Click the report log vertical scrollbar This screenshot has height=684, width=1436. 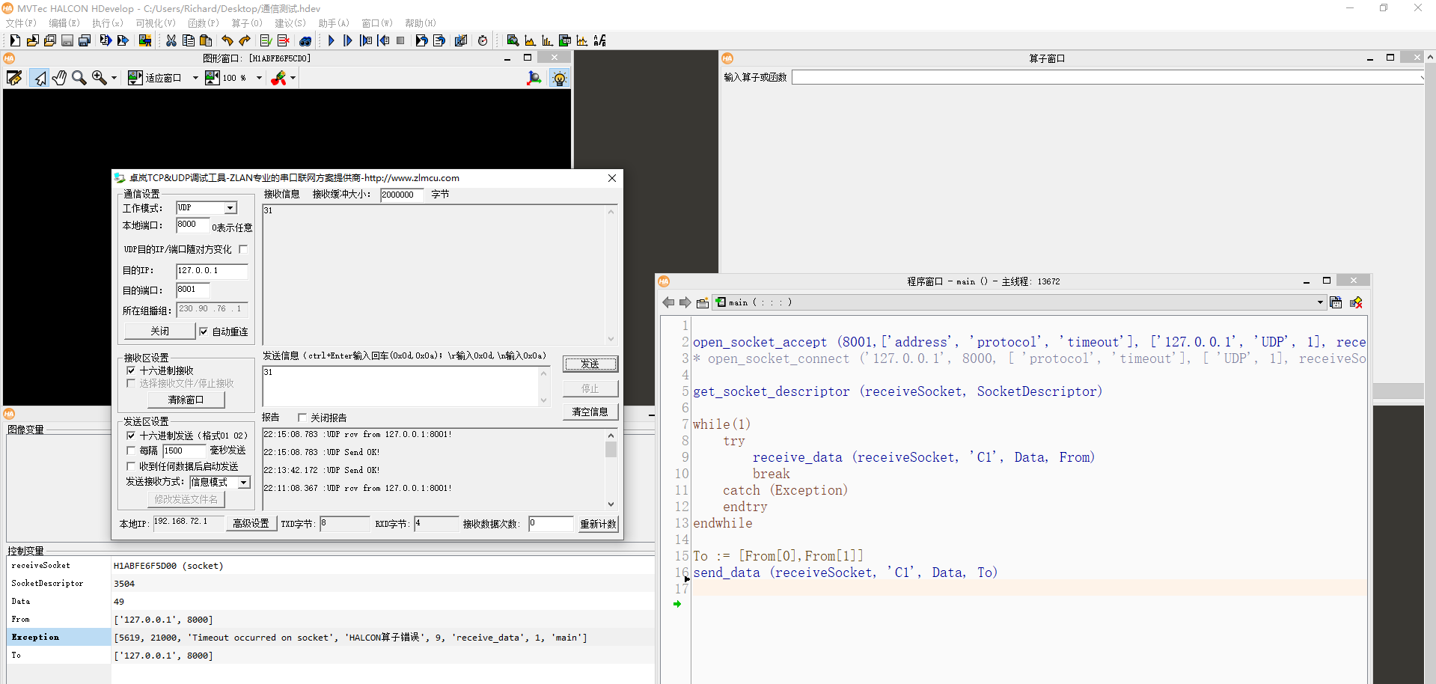(x=611, y=469)
